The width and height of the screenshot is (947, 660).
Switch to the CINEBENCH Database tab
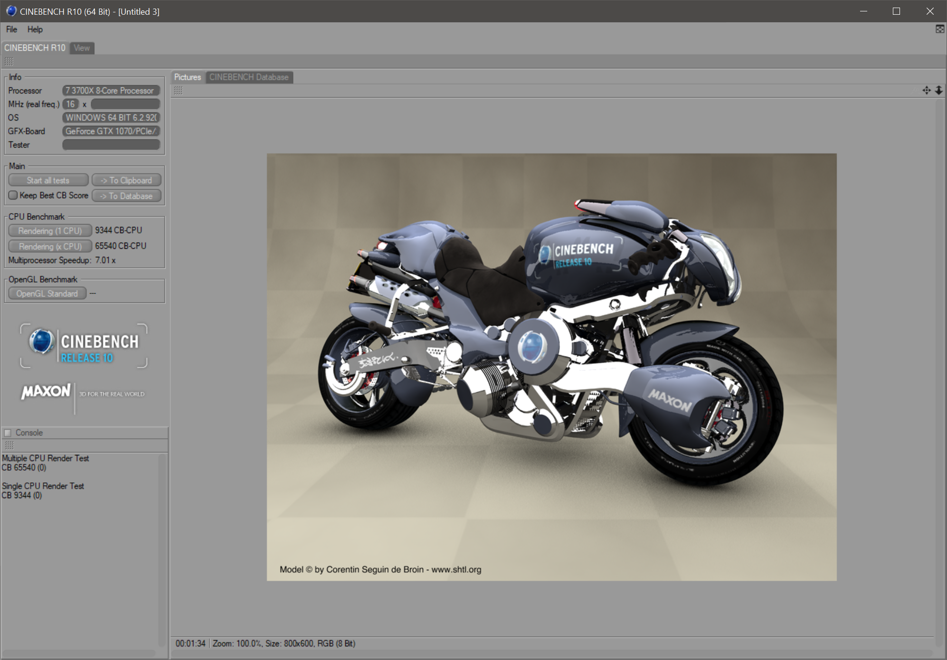[249, 77]
